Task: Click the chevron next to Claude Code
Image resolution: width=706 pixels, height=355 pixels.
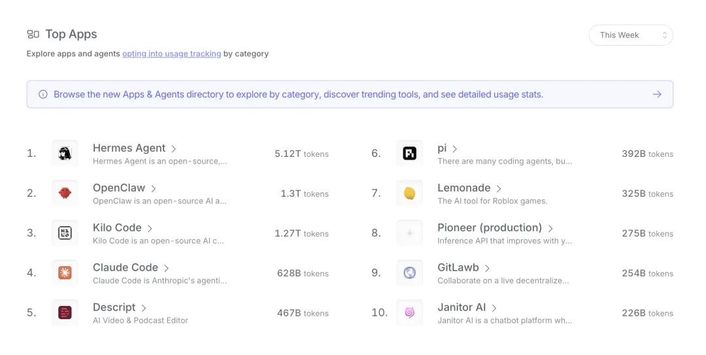Action: (166, 268)
